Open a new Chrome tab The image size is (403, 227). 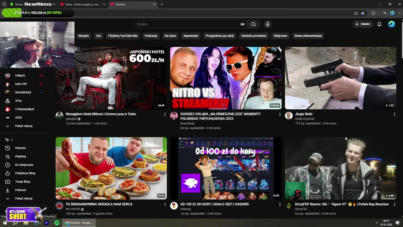[162, 4]
